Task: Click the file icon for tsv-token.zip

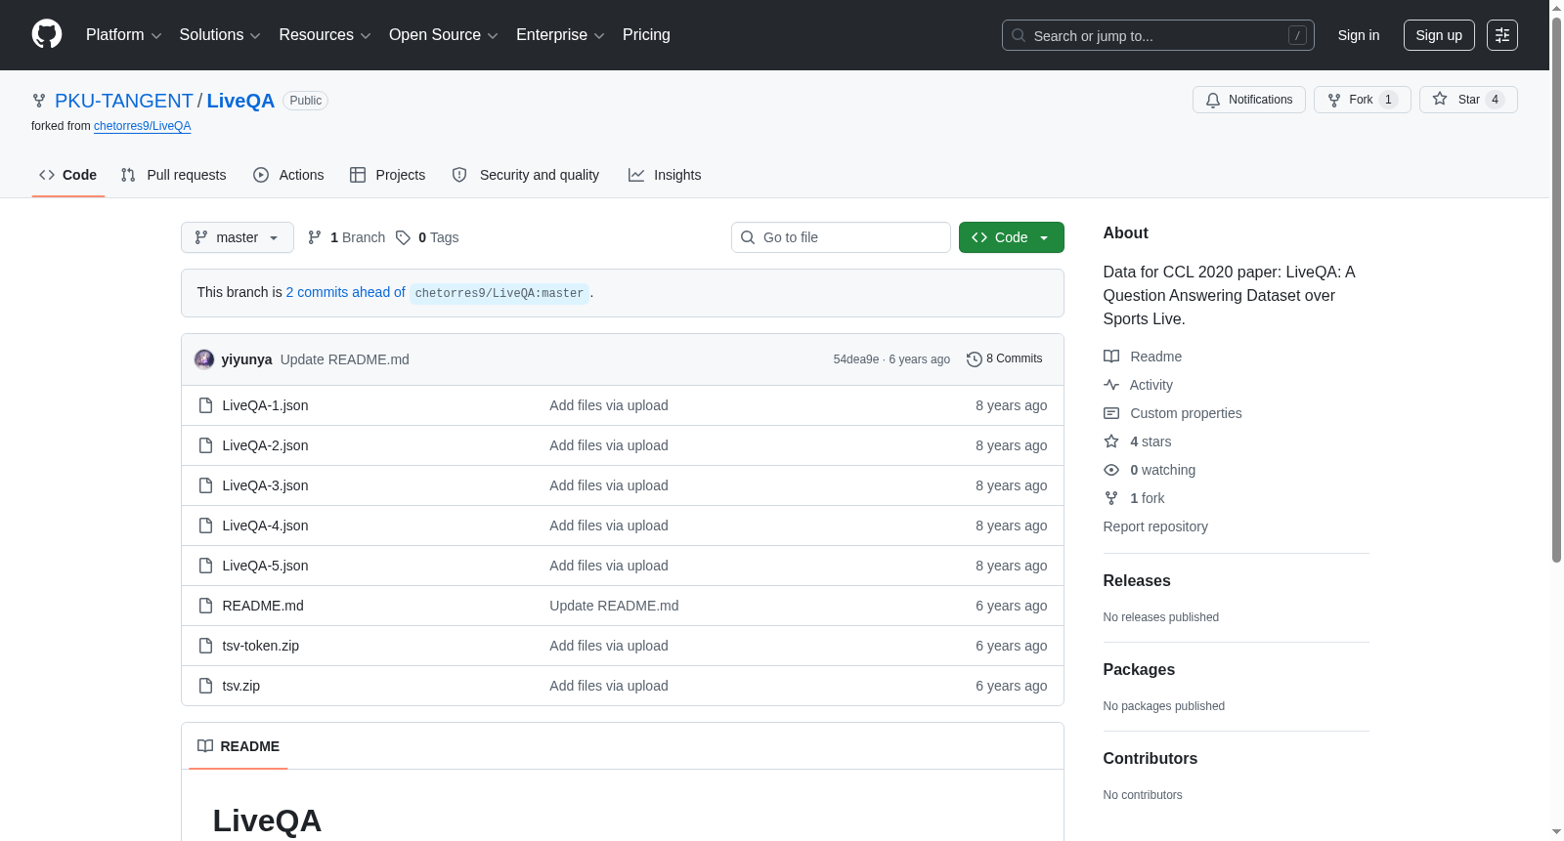Action: (x=205, y=646)
